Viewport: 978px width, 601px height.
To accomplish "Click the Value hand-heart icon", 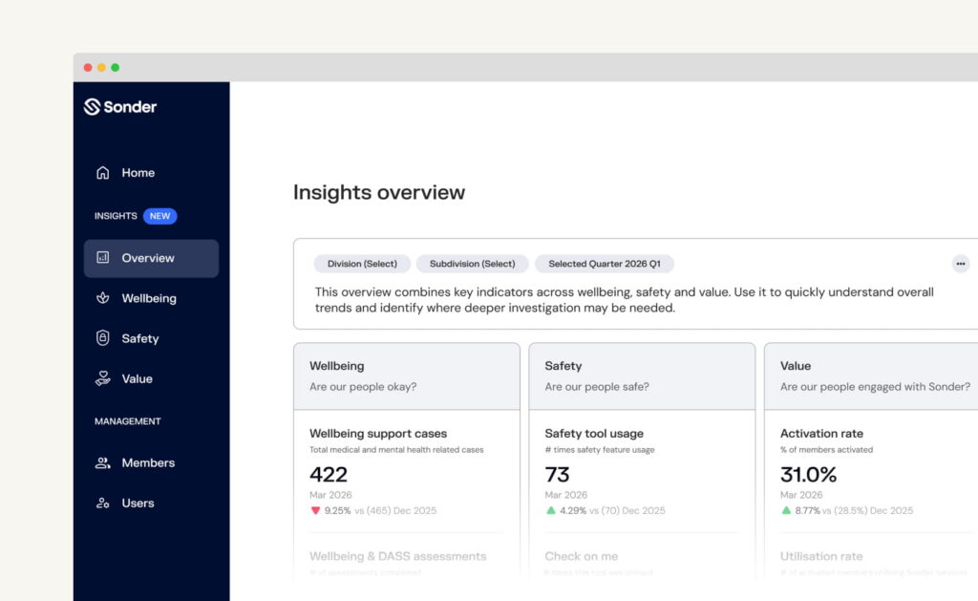I will 103,378.
